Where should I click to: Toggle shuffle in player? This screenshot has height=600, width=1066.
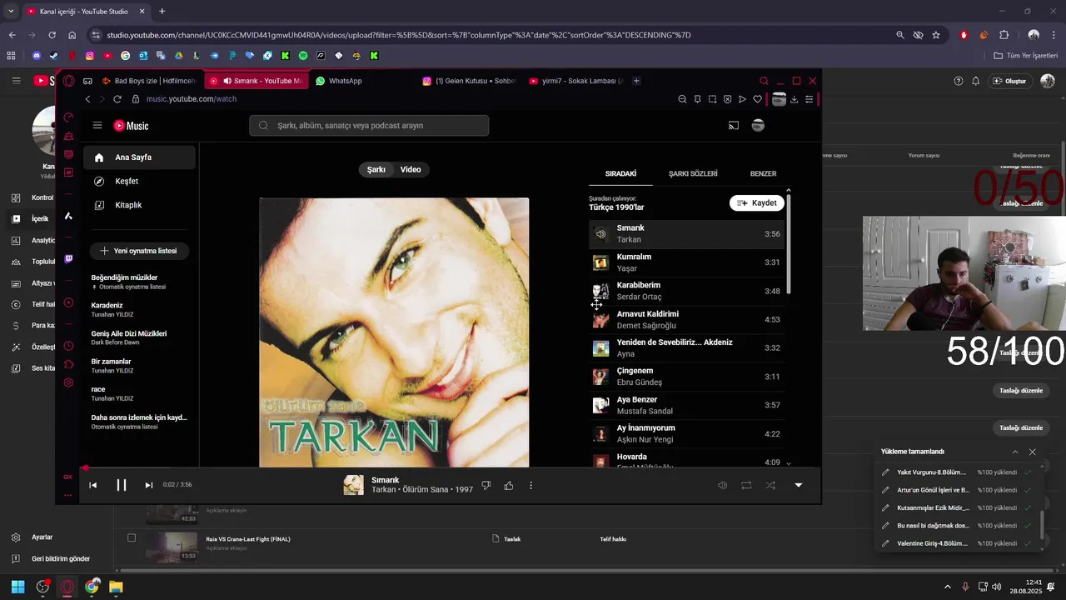pyautogui.click(x=770, y=485)
